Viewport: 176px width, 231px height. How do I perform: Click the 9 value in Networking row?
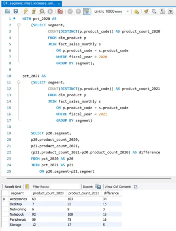(x=68, y=209)
